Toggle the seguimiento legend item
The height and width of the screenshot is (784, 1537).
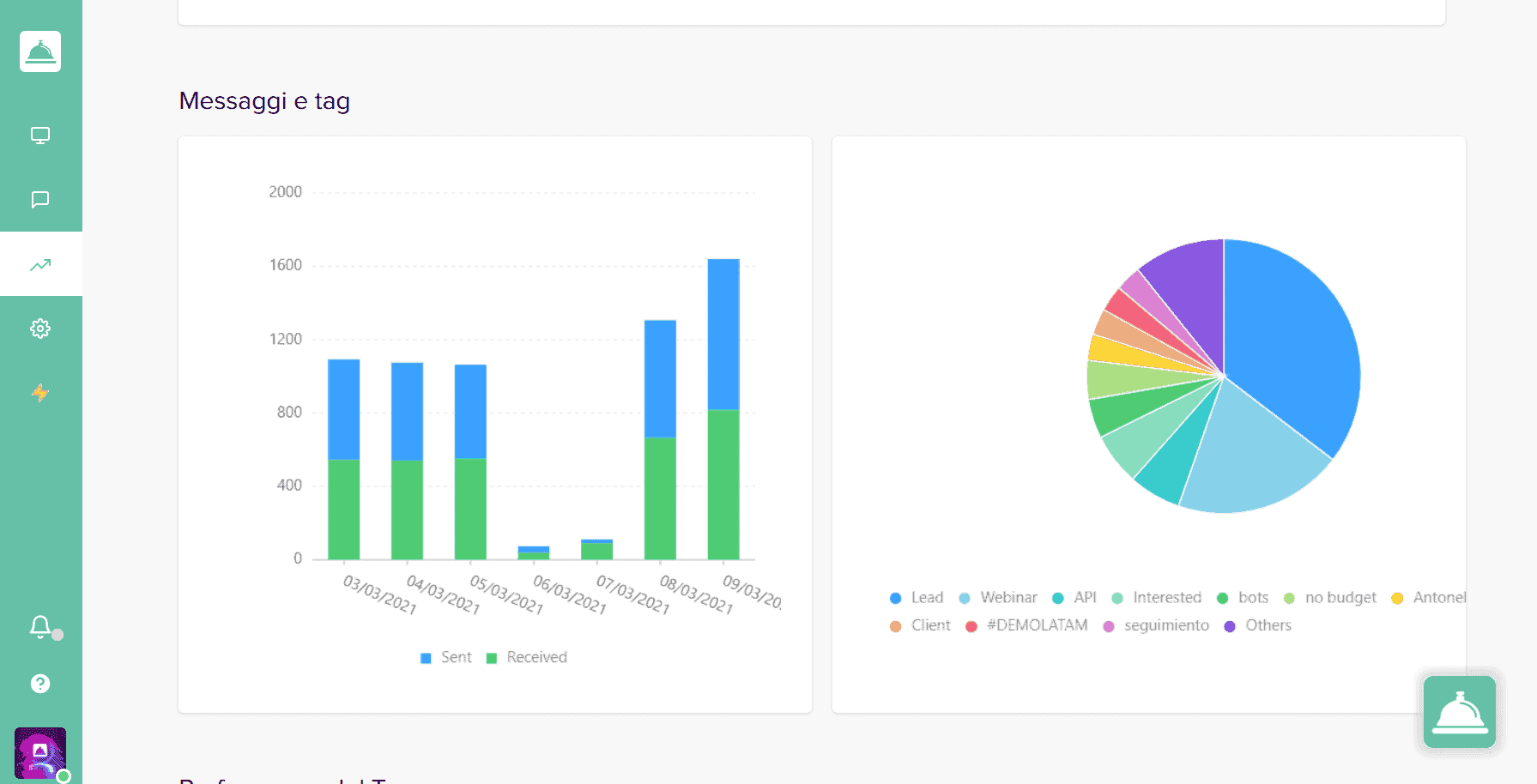(1156, 626)
